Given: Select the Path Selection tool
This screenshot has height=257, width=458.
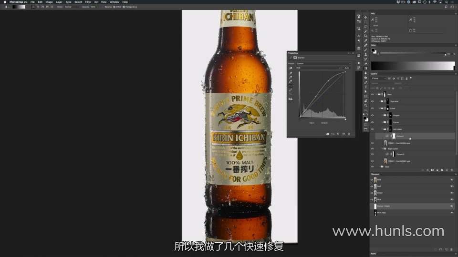Looking at the screenshot, I should [x=365, y=91].
